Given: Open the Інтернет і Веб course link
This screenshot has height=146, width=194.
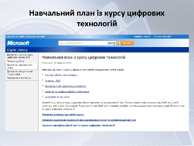Looking at the screenshot, I should click(x=53, y=81).
